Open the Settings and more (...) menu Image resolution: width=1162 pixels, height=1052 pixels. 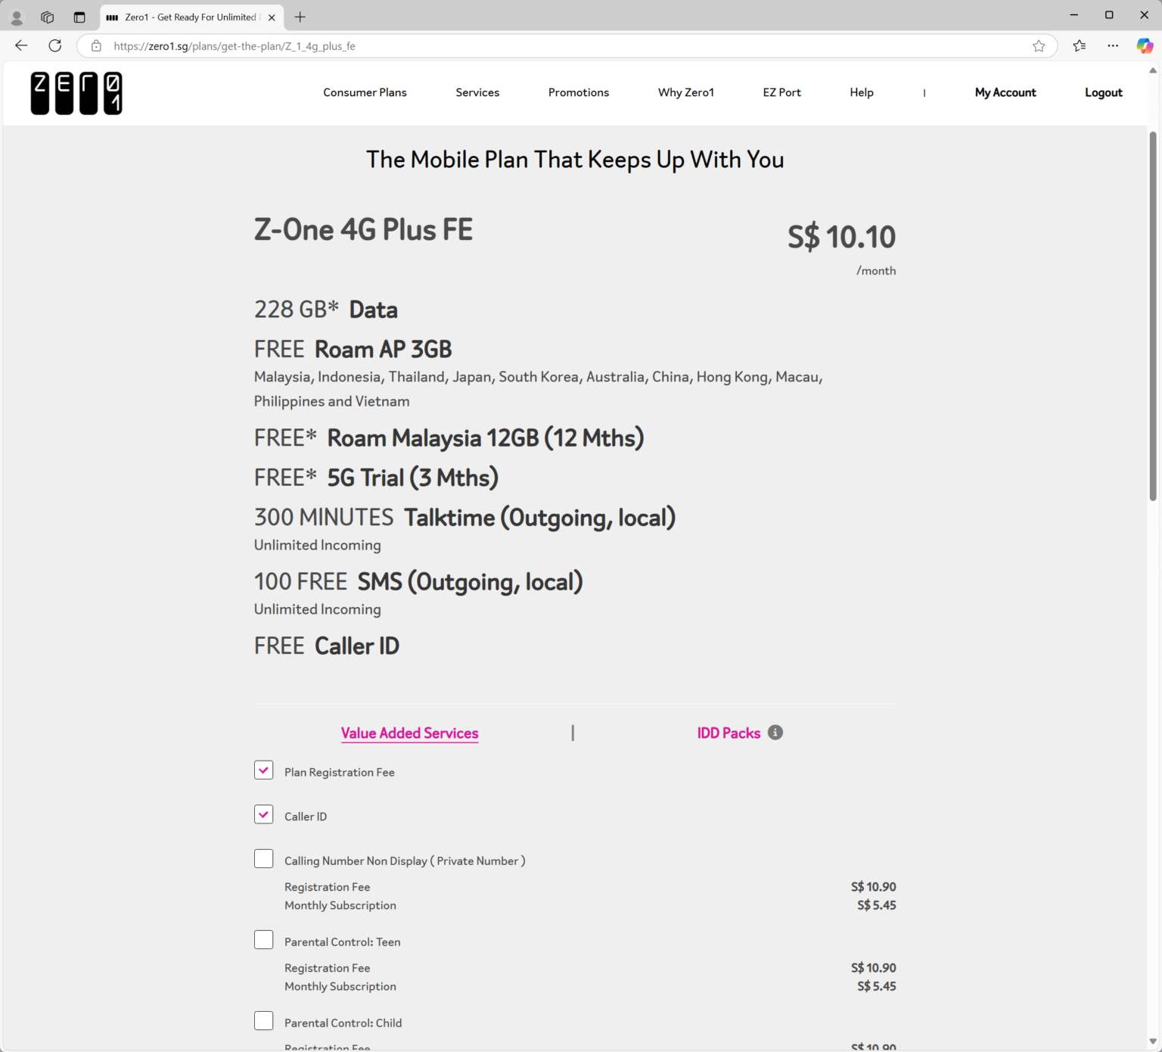click(1112, 45)
